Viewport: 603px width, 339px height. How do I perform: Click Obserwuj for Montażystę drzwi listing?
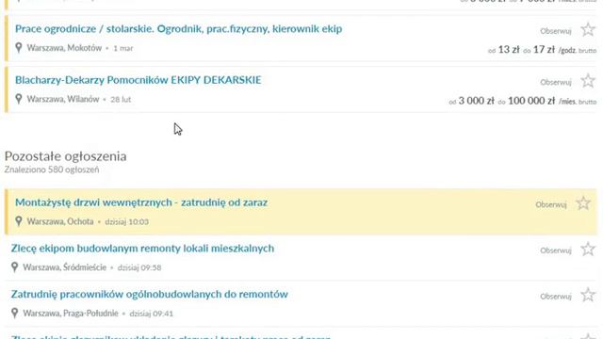[x=550, y=205]
